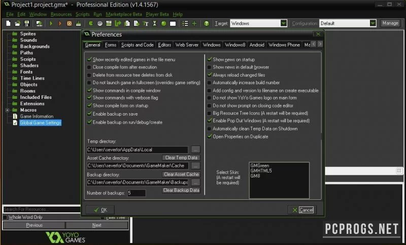The width and height of the screenshot is (406, 245).
Task: Click the Sprites folder icon in tree
Action: pos(15,33)
